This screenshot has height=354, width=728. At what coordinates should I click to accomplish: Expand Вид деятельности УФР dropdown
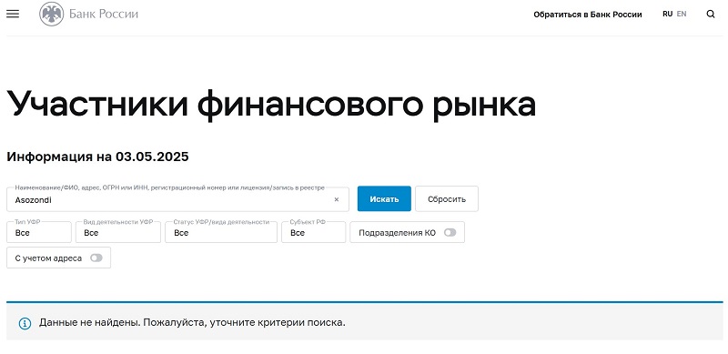click(118, 232)
